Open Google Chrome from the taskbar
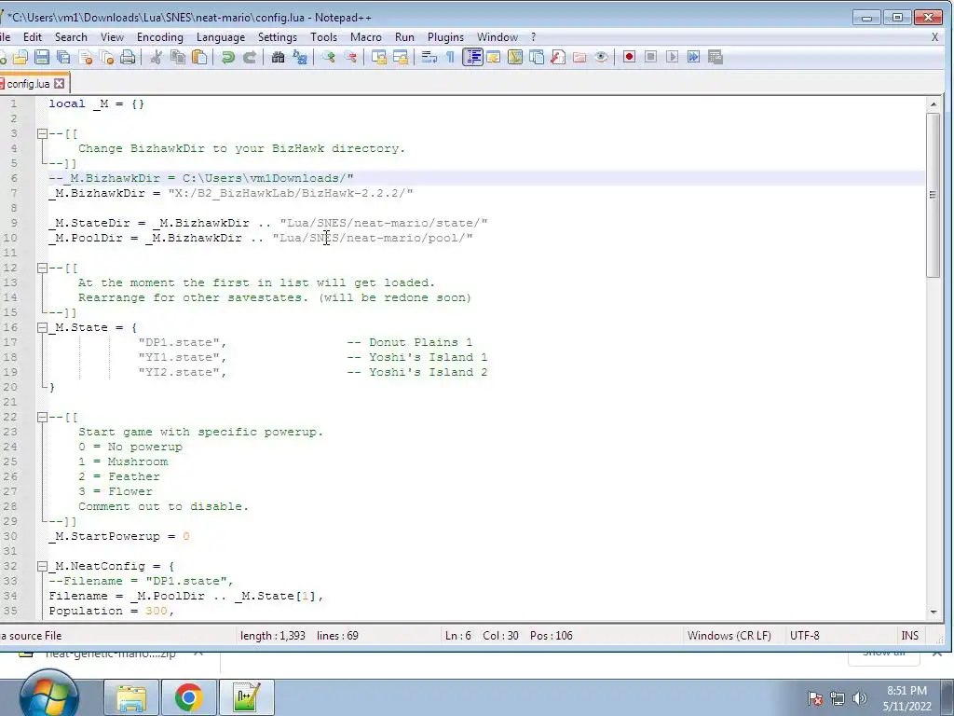 tap(188, 697)
